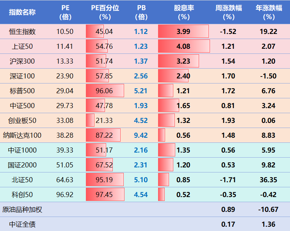The image size is (290, 231).
Task: Select the 原油品种加权 row label
Action: (x=22, y=210)
